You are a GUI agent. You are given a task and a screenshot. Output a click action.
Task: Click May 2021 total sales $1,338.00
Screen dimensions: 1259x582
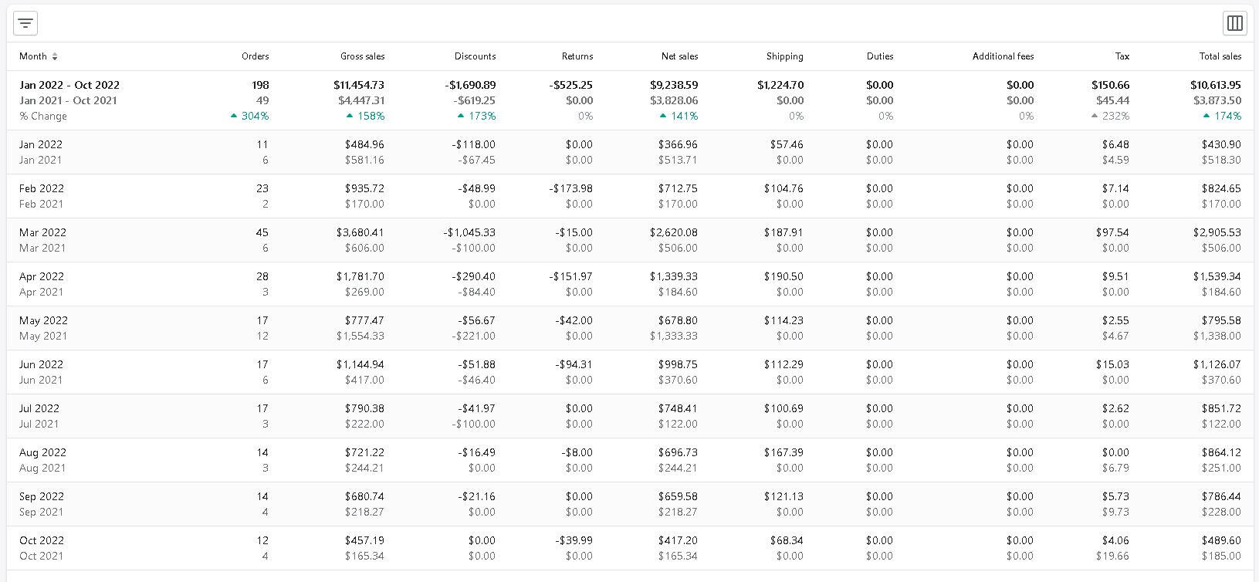(x=1217, y=336)
